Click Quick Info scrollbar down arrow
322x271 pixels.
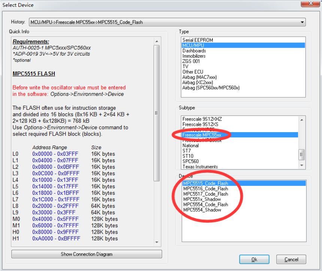tap(157, 242)
